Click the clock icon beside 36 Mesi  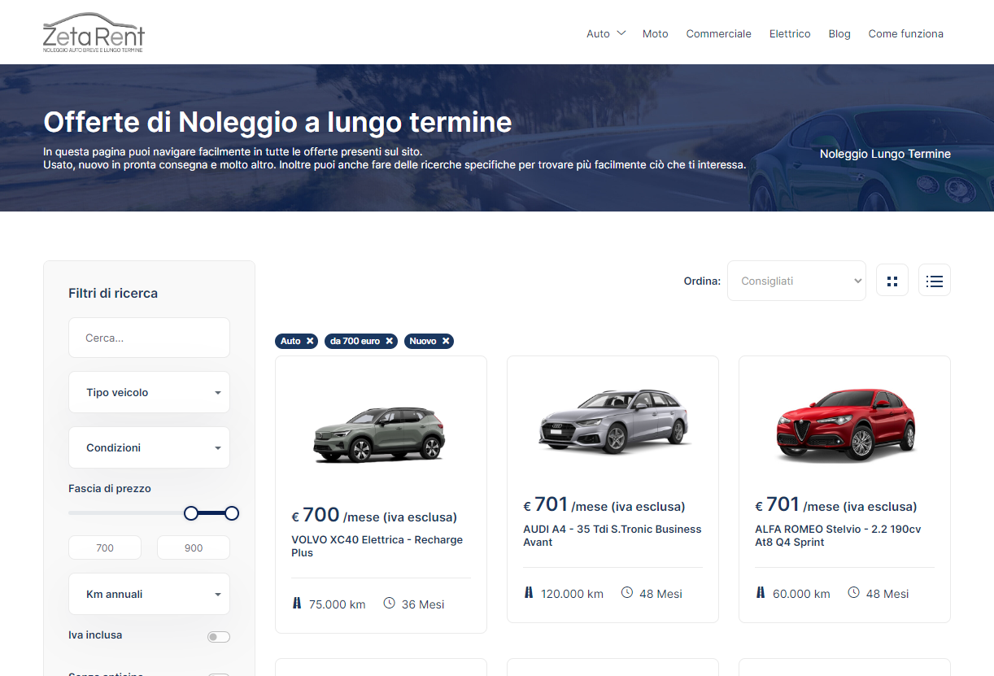pyautogui.click(x=389, y=604)
